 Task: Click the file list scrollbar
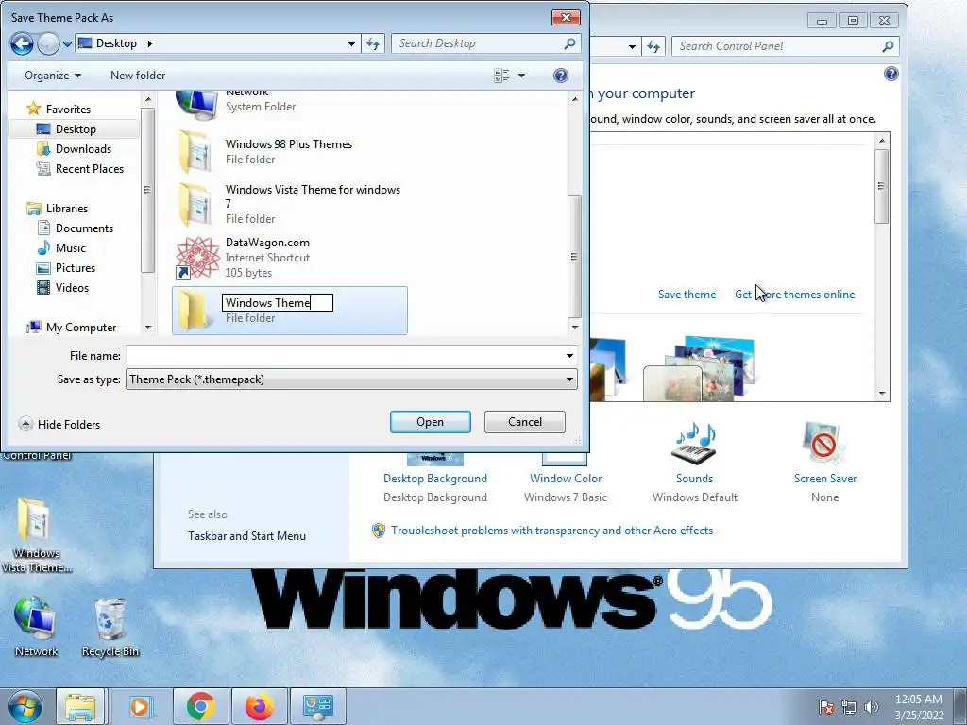click(574, 257)
